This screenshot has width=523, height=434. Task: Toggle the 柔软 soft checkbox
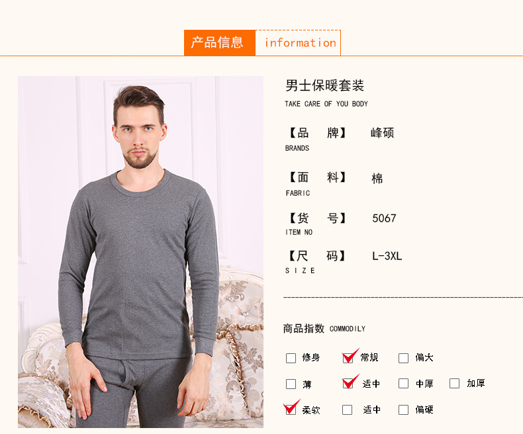pyautogui.click(x=291, y=410)
